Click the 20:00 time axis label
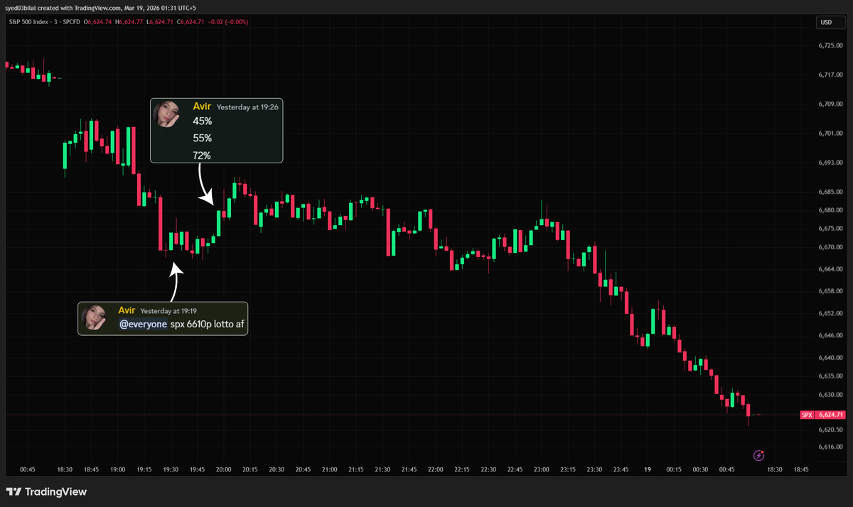The image size is (853, 507). (x=224, y=469)
